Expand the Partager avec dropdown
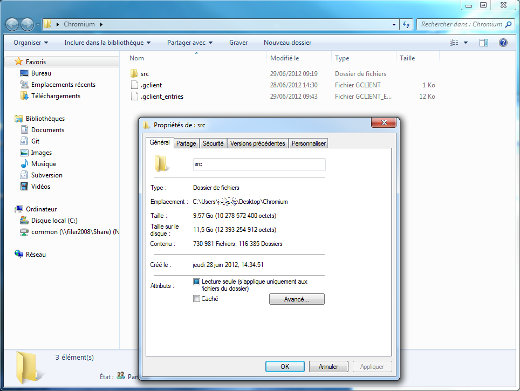Viewport: 520px width, 391px height. tap(190, 43)
